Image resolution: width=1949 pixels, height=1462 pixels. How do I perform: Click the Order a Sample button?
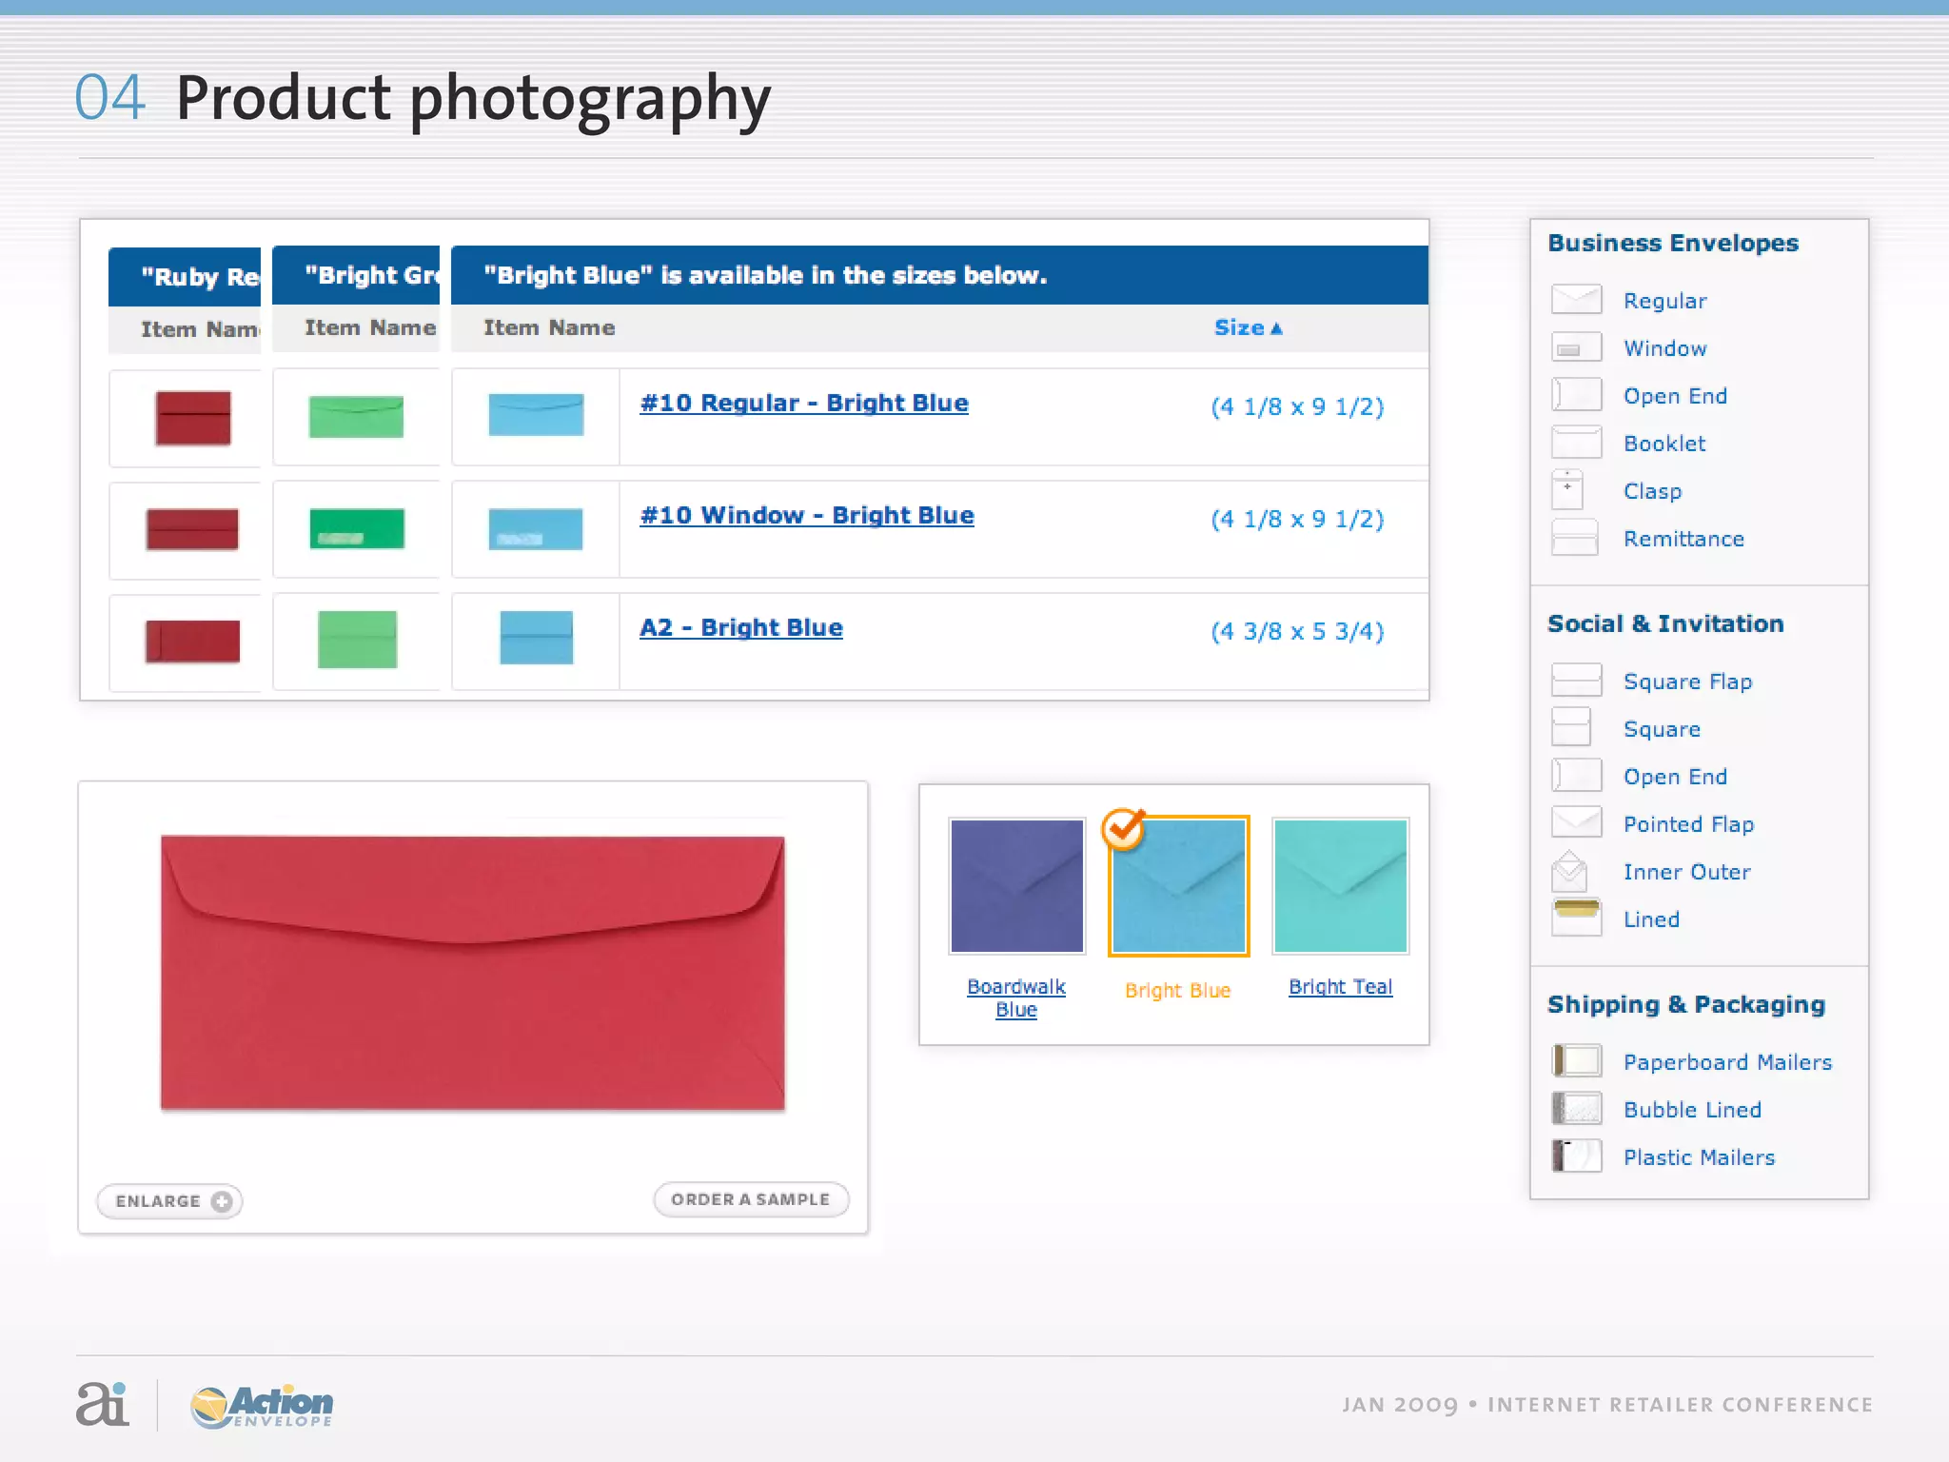point(751,1199)
